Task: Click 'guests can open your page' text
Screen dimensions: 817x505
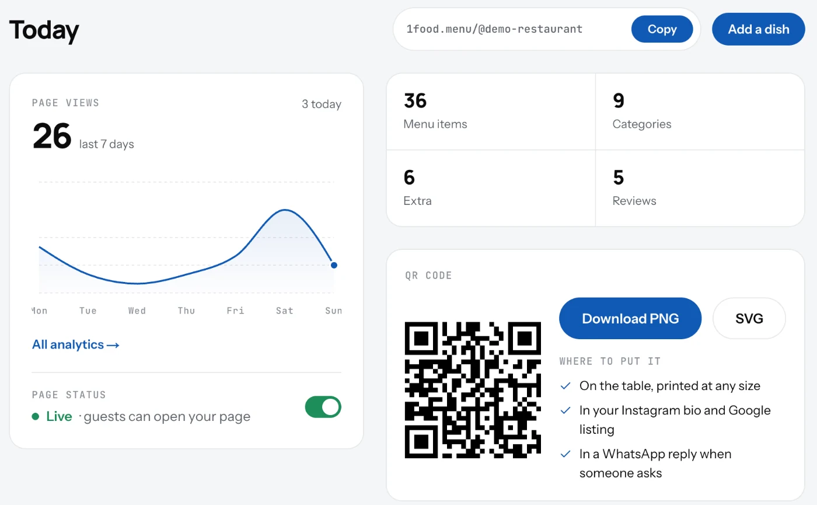Action: click(x=167, y=417)
